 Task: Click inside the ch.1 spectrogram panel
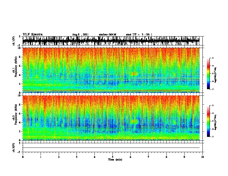pyautogui.click(x=111, y=70)
